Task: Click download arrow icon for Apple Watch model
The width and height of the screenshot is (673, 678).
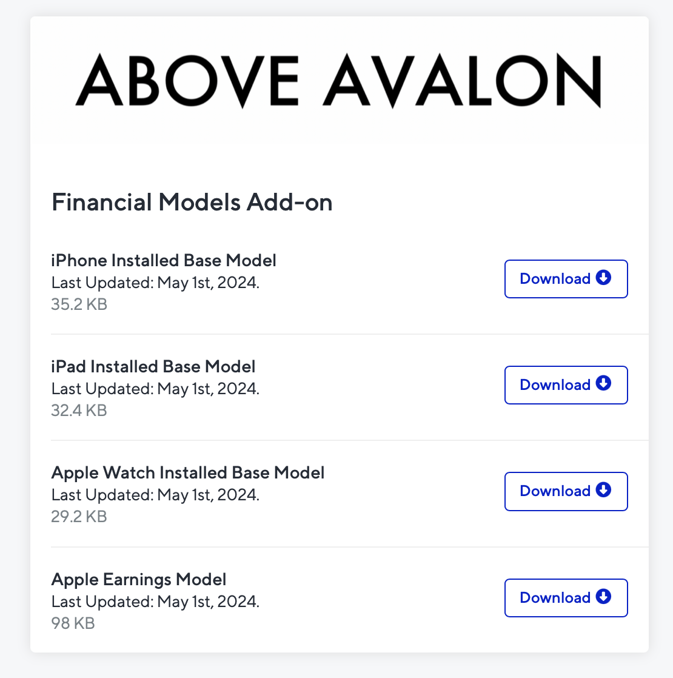Action: [x=603, y=490]
